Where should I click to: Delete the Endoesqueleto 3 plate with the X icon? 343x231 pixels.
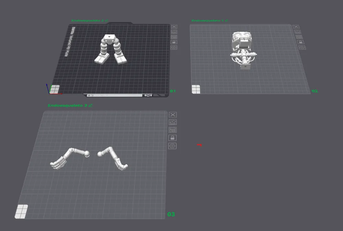172,115
